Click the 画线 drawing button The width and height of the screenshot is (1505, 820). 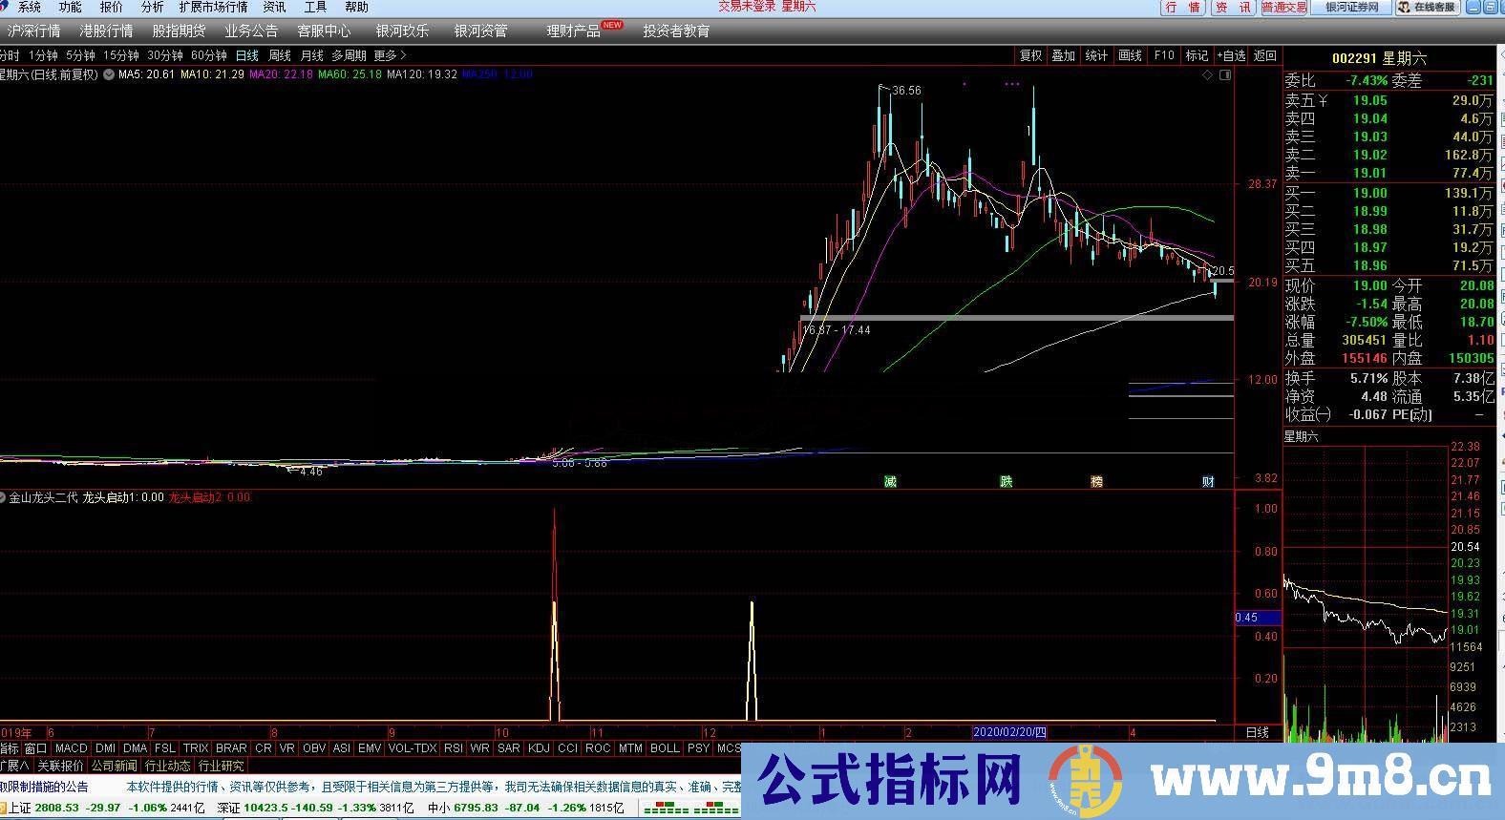tap(1131, 55)
